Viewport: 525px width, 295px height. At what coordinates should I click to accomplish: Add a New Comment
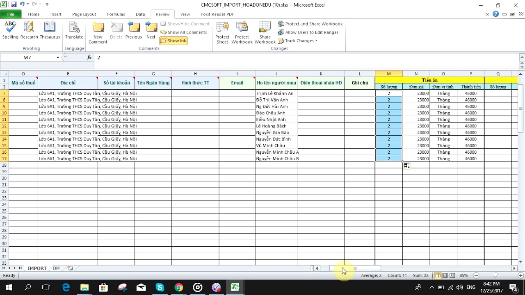(x=98, y=33)
